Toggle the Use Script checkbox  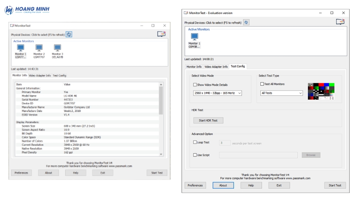click(x=195, y=155)
